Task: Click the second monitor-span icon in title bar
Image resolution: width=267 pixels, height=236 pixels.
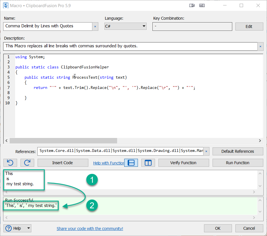Action: 202,5
